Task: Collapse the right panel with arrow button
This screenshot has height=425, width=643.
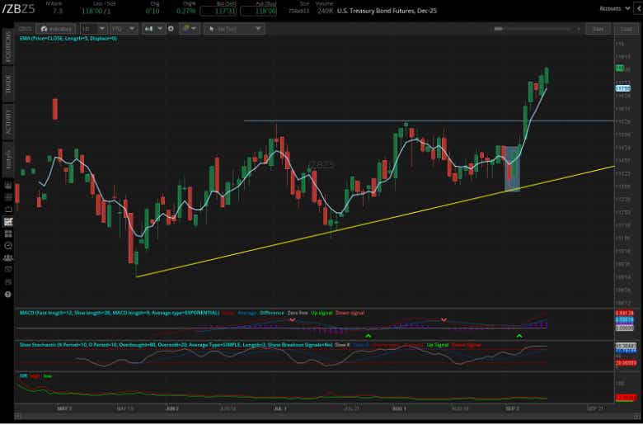Action: pos(639,8)
